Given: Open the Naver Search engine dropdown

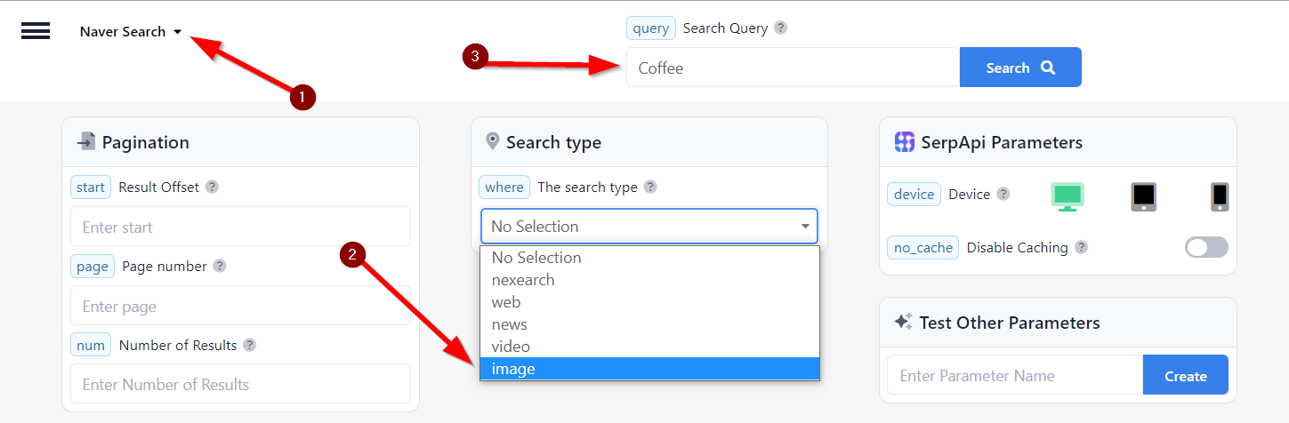Looking at the screenshot, I should 131,31.
